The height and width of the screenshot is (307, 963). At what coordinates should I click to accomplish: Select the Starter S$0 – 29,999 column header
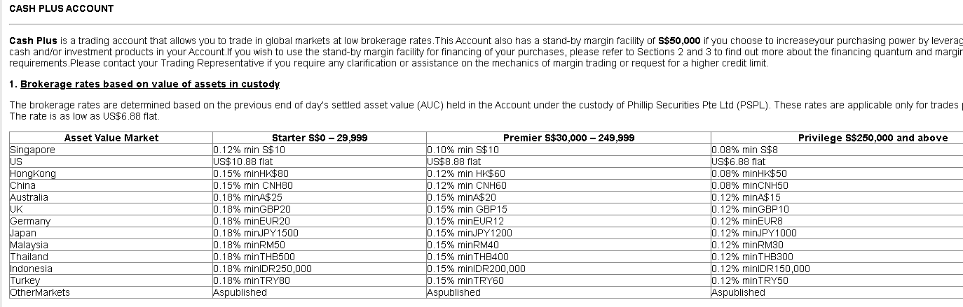319,138
